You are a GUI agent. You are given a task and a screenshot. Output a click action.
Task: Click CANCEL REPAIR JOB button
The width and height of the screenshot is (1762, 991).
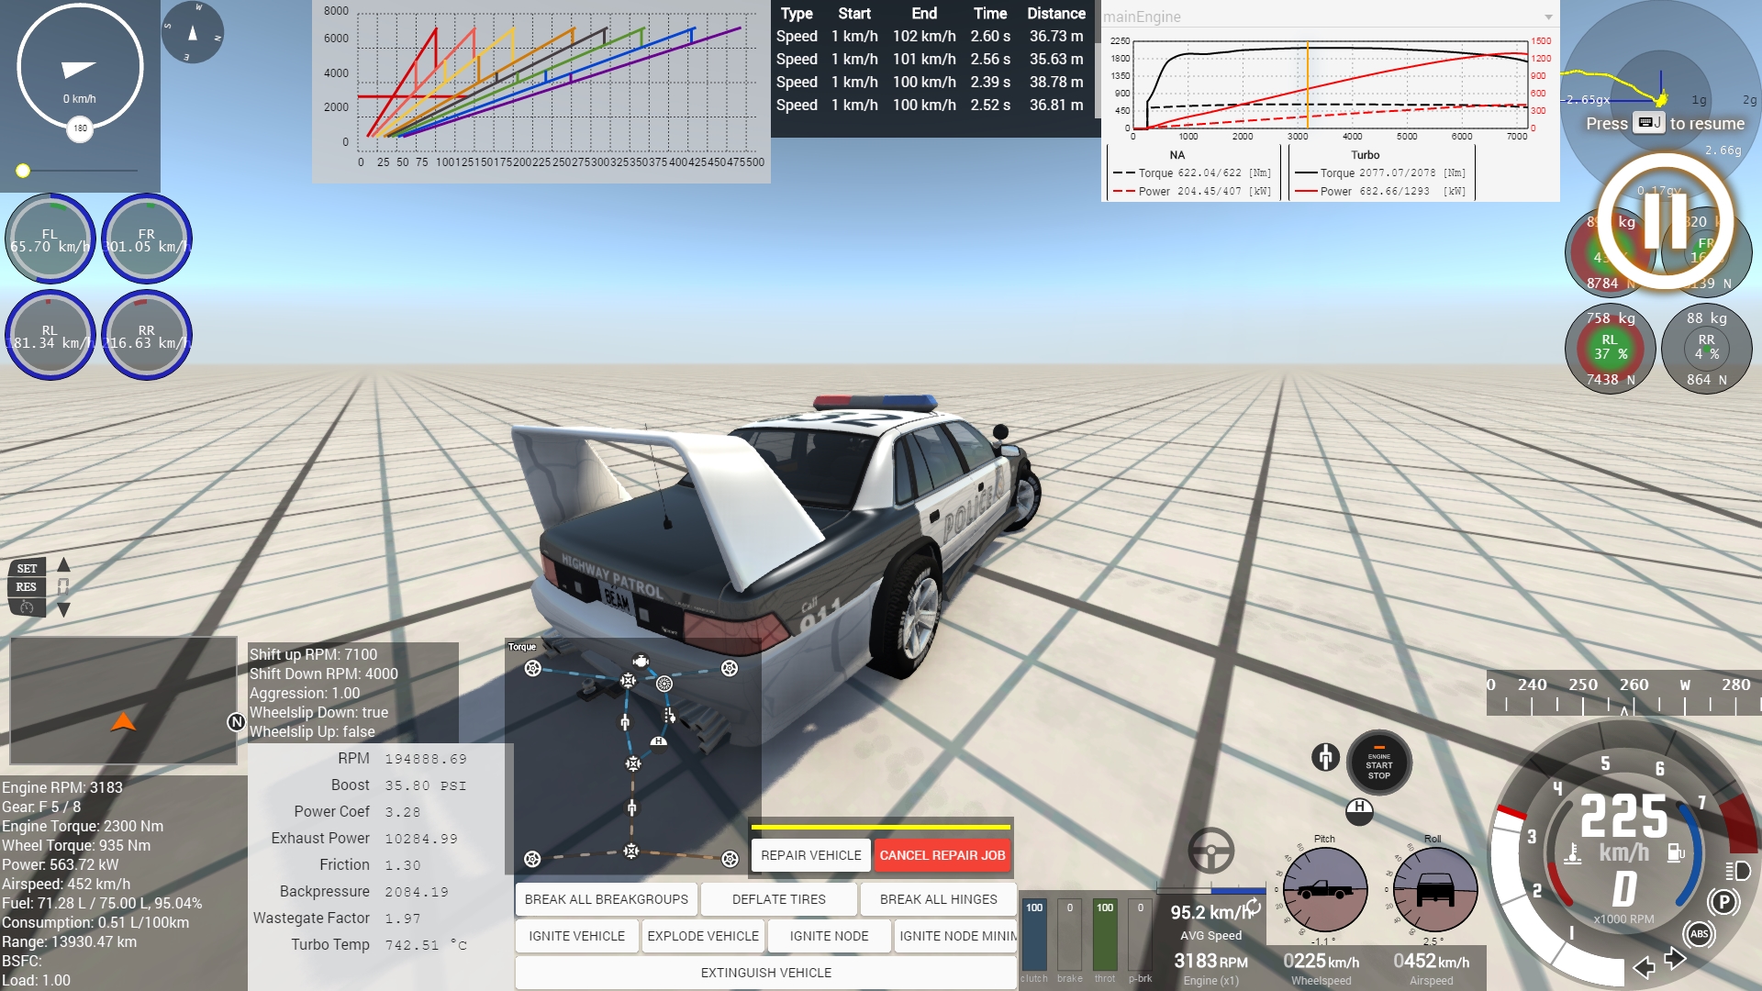point(942,855)
